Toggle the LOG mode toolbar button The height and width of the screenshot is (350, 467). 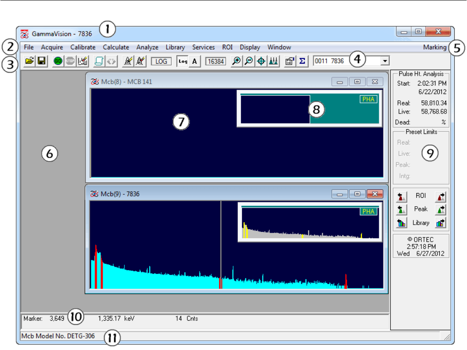(161, 61)
